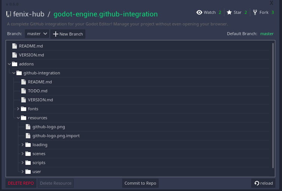Click the Fork icon
282x191 pixels.
(x=255, y=12)
